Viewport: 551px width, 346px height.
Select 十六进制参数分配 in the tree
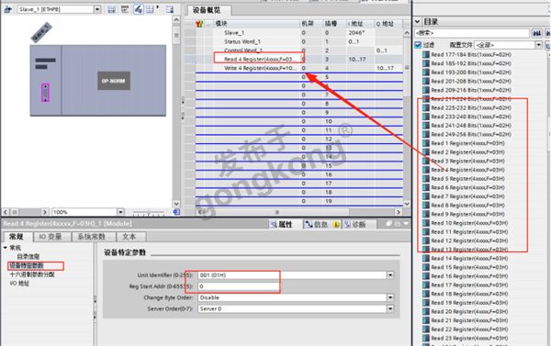pos(32,274)
